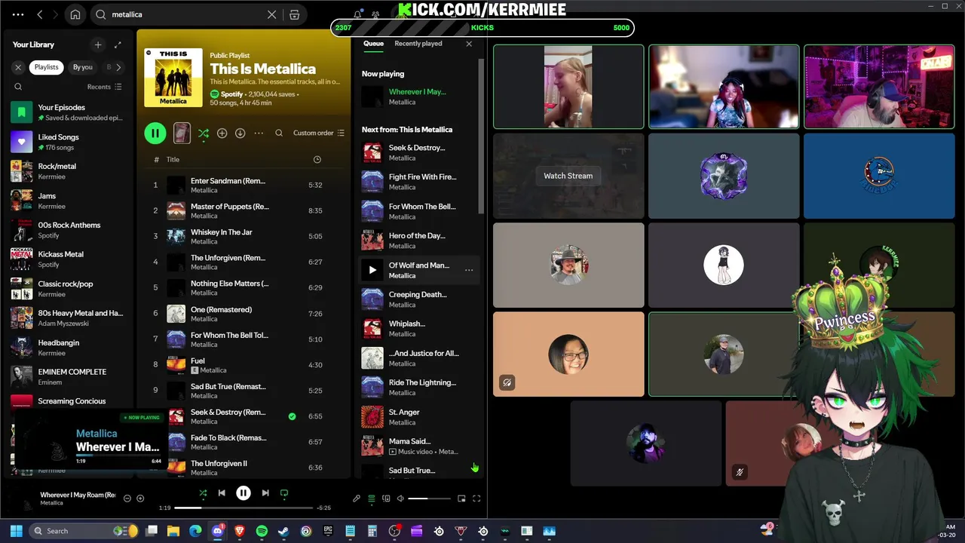Switch to the Recently played tab
The image size is (965, 543).
pos(418,44)
